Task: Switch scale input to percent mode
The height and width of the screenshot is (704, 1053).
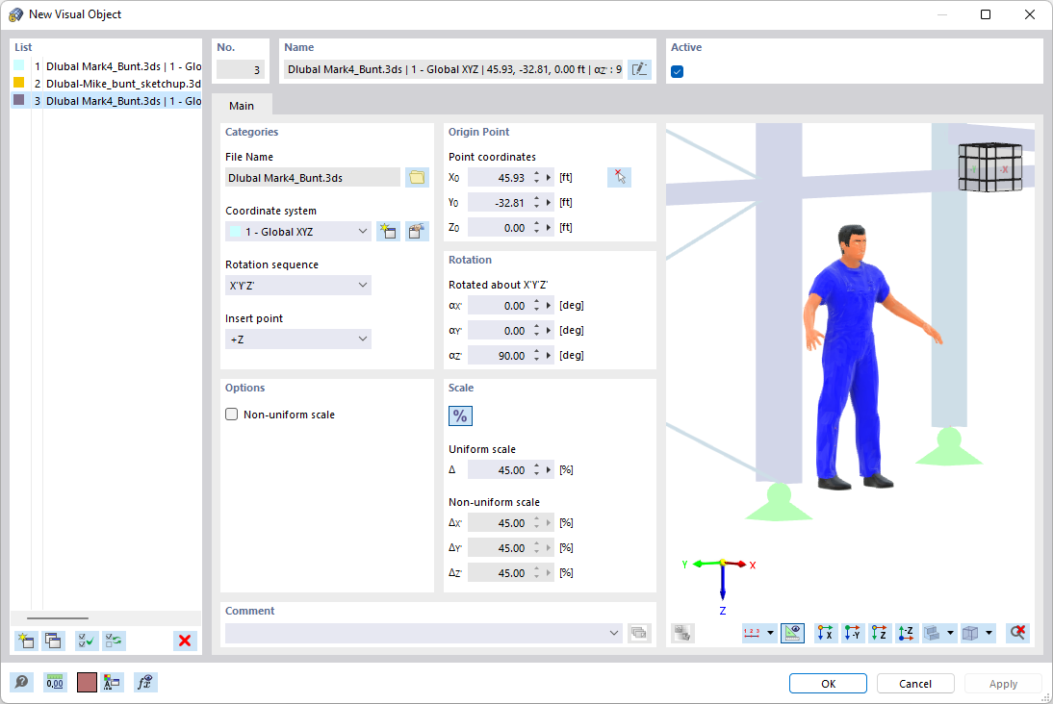Action: click(460, 415)
